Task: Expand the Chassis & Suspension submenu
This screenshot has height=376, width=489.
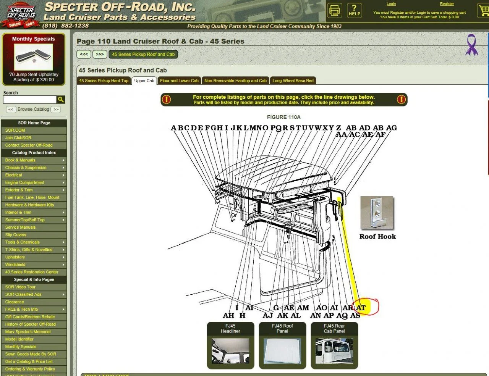Action: [34, 168]
